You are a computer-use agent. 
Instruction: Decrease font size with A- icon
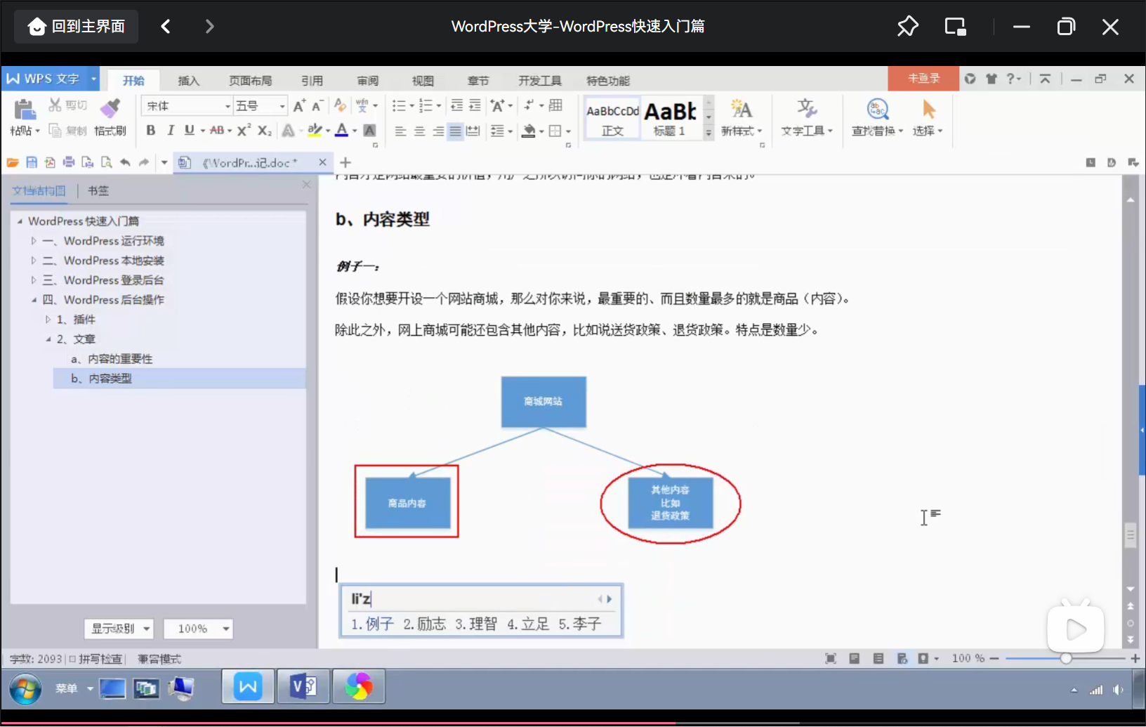(x=317, y=106)
